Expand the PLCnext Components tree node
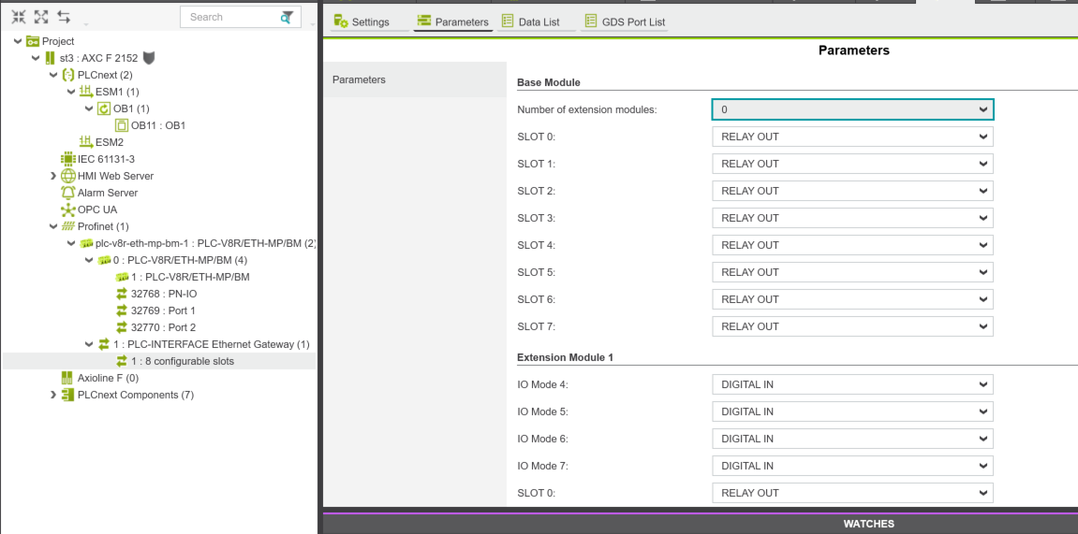This screenshot has height=534, width=1078. (x=53, y=395)
